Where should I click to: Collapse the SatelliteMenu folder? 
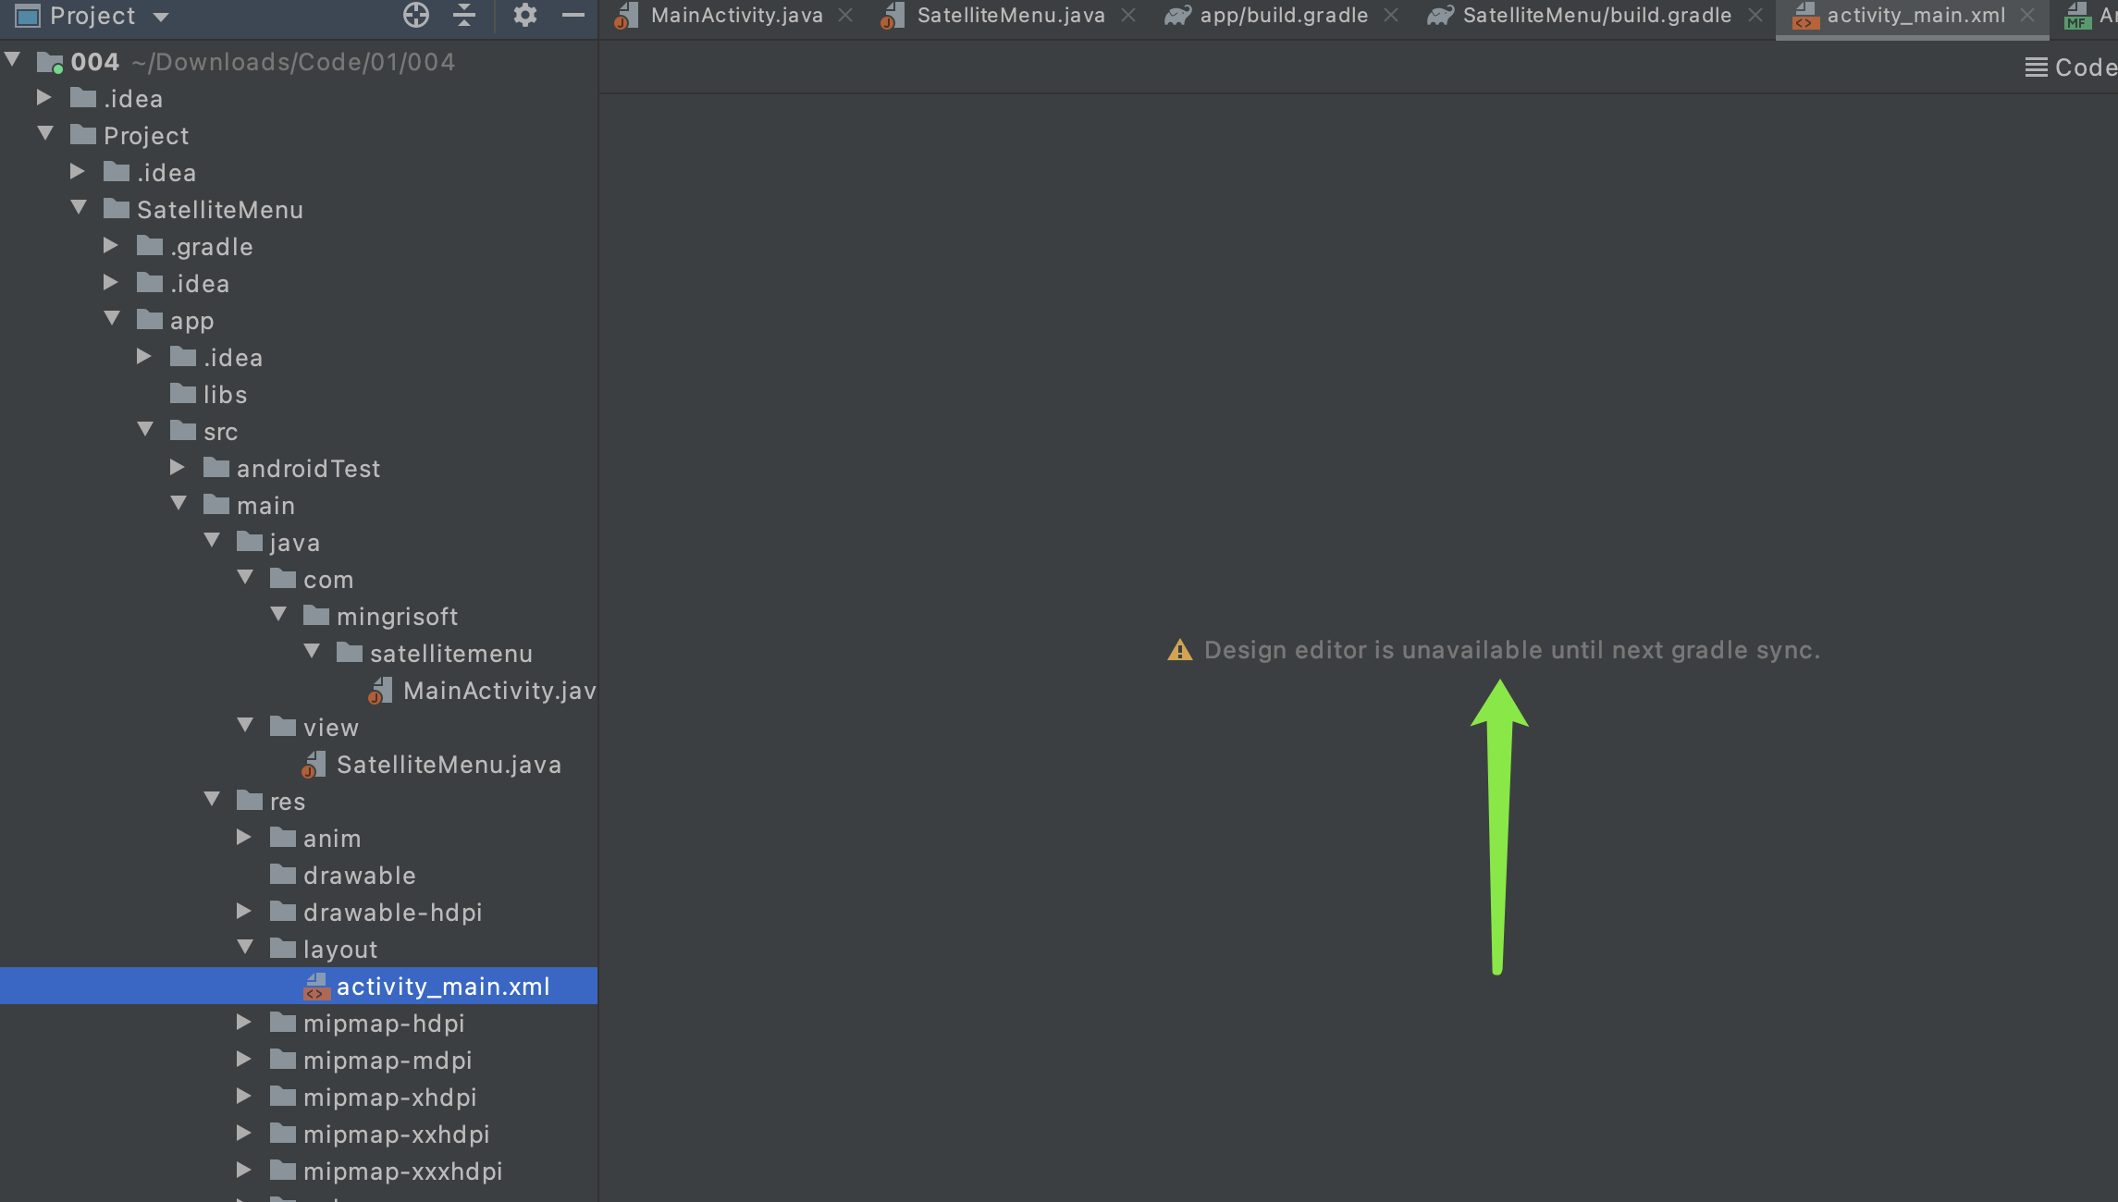coord(79,208)
